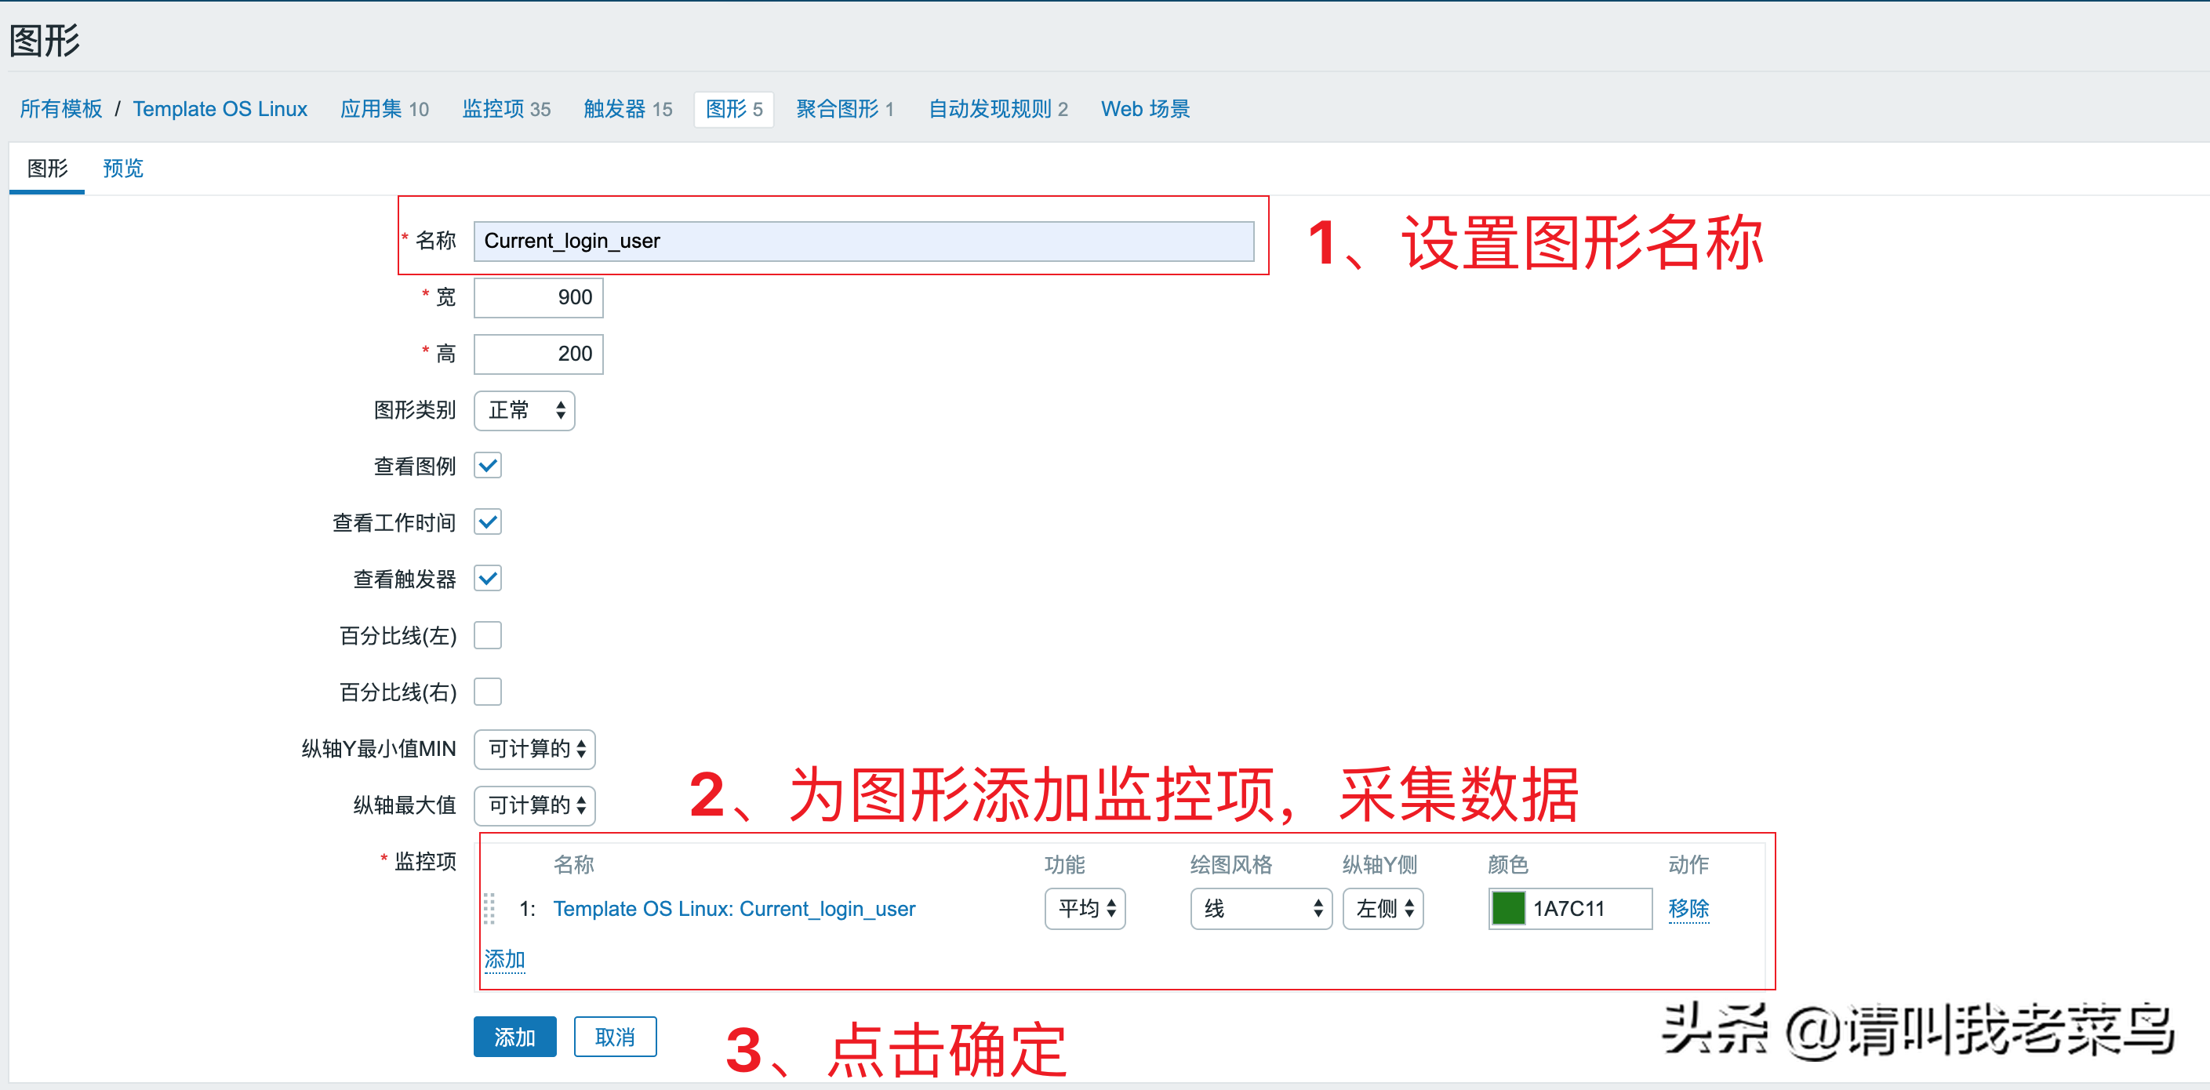Image resolution: width=2210 pixels, height=1090 pixels.
Task: Uncheck the 查看工作时间 checkbox
Action: pos(487,521)
